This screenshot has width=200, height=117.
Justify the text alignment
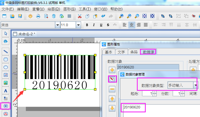pyautogui.click(x=146, y=25)
